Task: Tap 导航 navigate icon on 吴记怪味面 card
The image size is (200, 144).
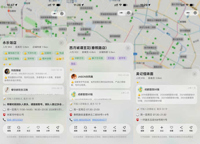Action: 191,129
